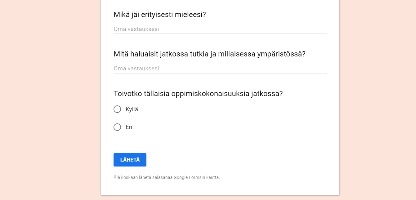The height and width of the screenshot is (200, 416).
Task: Click the "Toivotko tällaisia oppimiskokonaisuuksia jatkossa?" heading
Action: pos(198,94)
